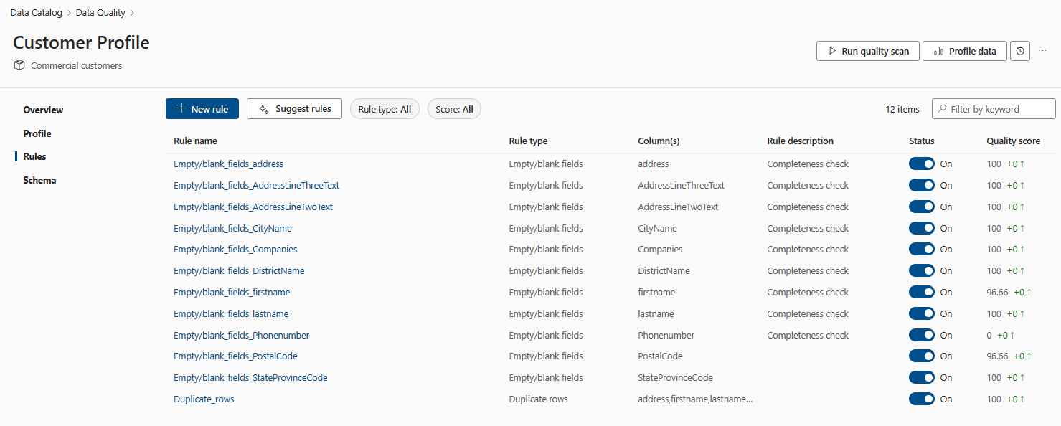This screenshot has height=426, width=1061.
Task: Turn off the Duplicate_rows rule toggle
Action: [921, 399]
